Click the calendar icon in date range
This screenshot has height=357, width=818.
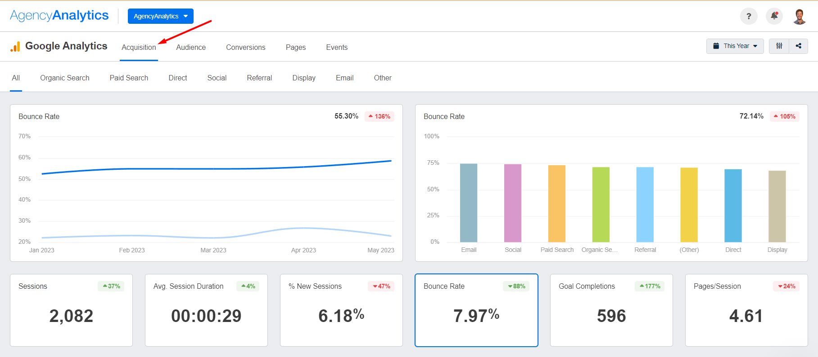click(716, 46)
